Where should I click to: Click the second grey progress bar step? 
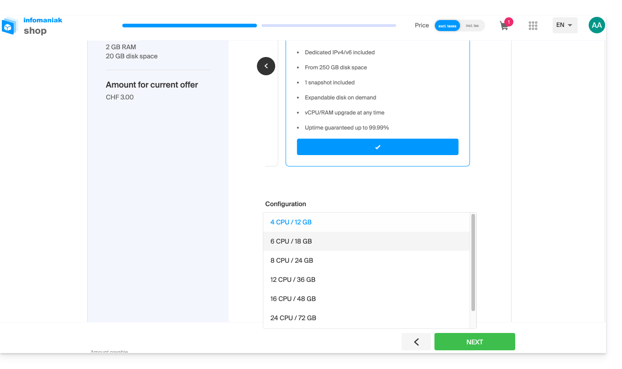tap(329, 26)
